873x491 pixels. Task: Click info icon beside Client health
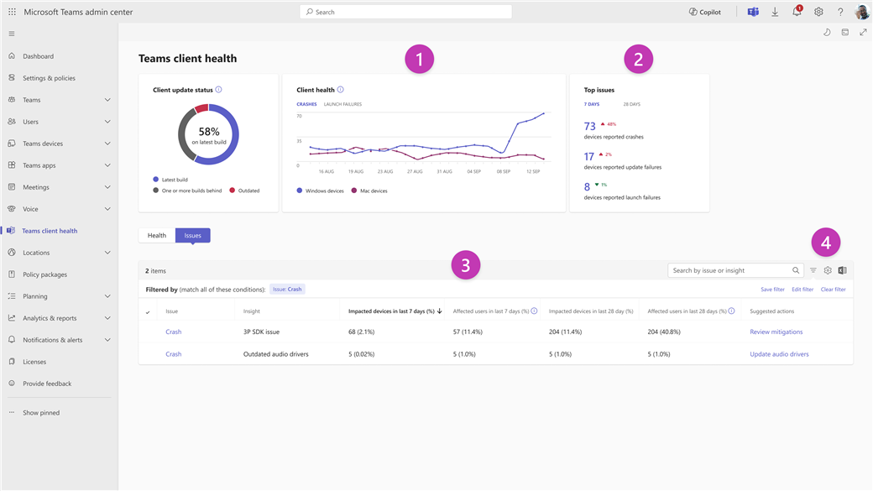[x=341, y=89]
